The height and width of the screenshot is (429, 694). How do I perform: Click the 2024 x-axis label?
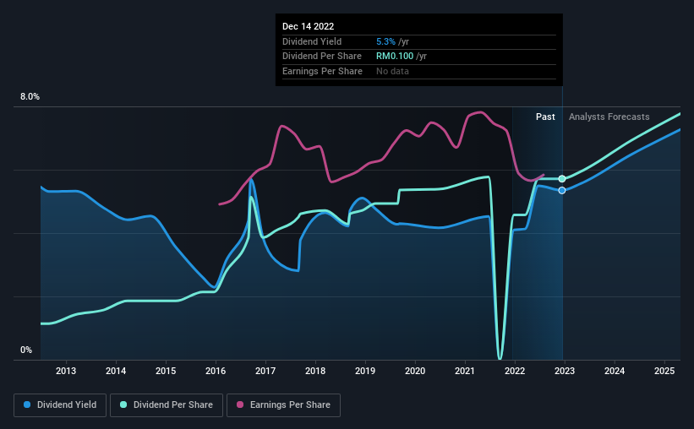coord(615,371)
